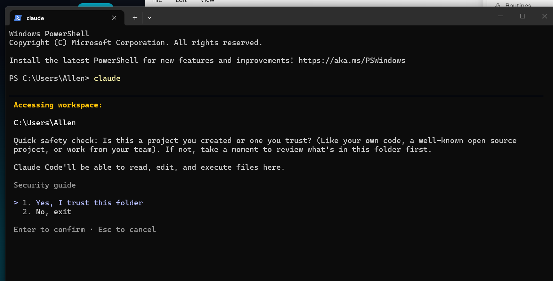Open View menu in background window
The width and height of the screenshot is (553, 281).
207,1
